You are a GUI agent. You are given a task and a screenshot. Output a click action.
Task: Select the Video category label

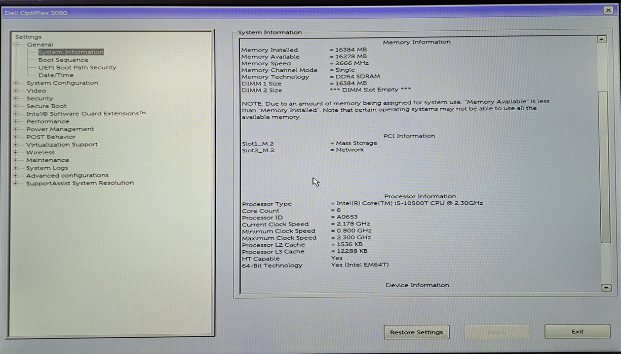(36, 91)
